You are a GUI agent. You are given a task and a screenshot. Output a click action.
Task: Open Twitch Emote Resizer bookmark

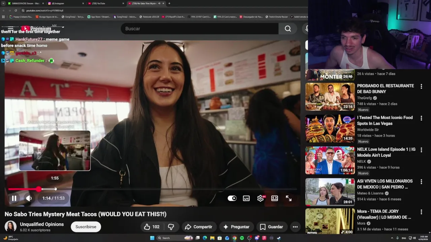(x=276, y=17)
